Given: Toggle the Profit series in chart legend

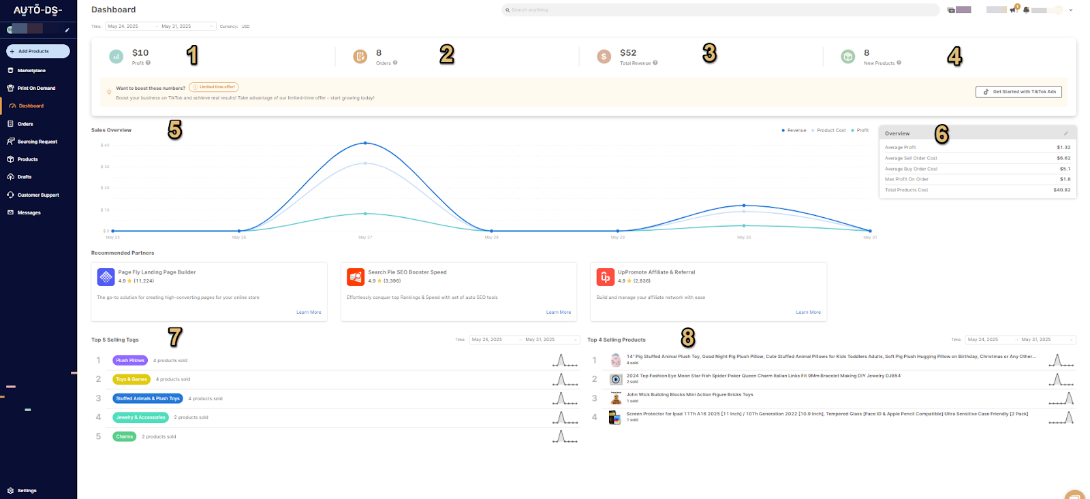Looking at the screenshot, I should pos(860,130).
